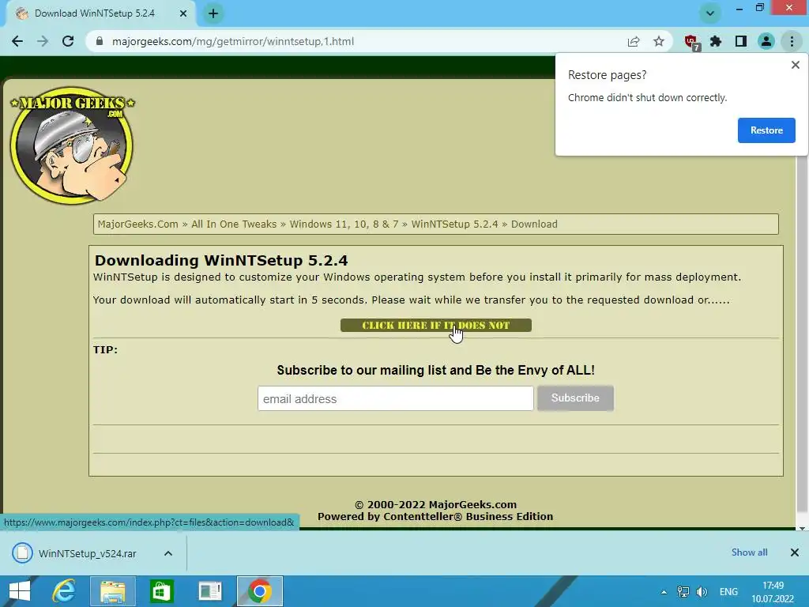Open the network tray icon
809x607 pixels.
[683, 592]
